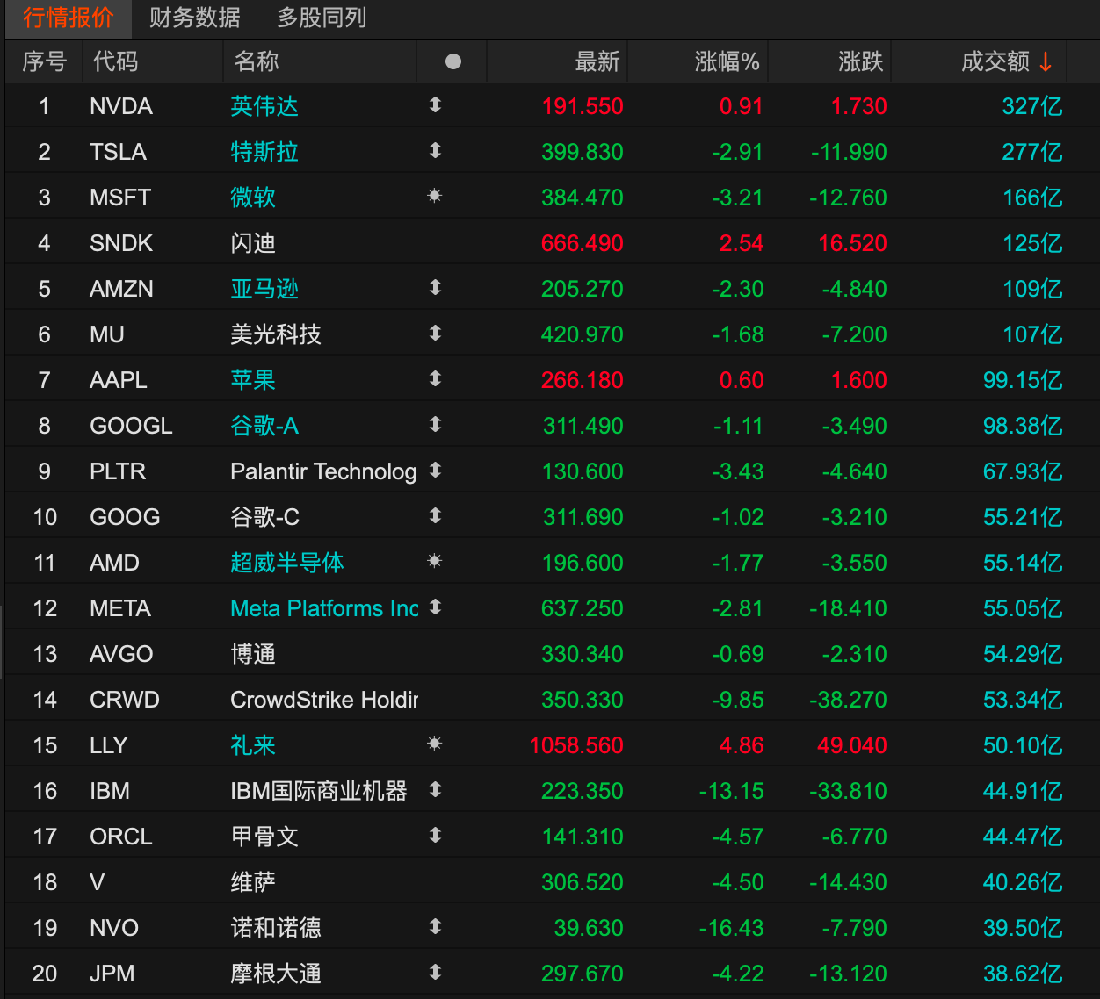Select the 美光科技 name cell
This screenshot has height=999, width=1100.
(276, 334)
